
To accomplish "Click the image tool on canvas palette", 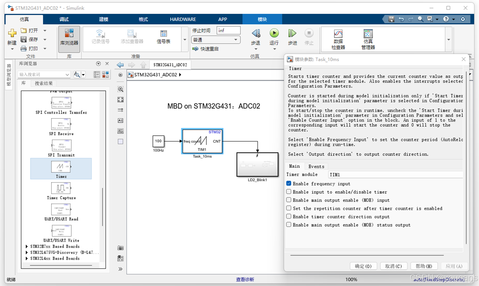I will pos(121,131).
